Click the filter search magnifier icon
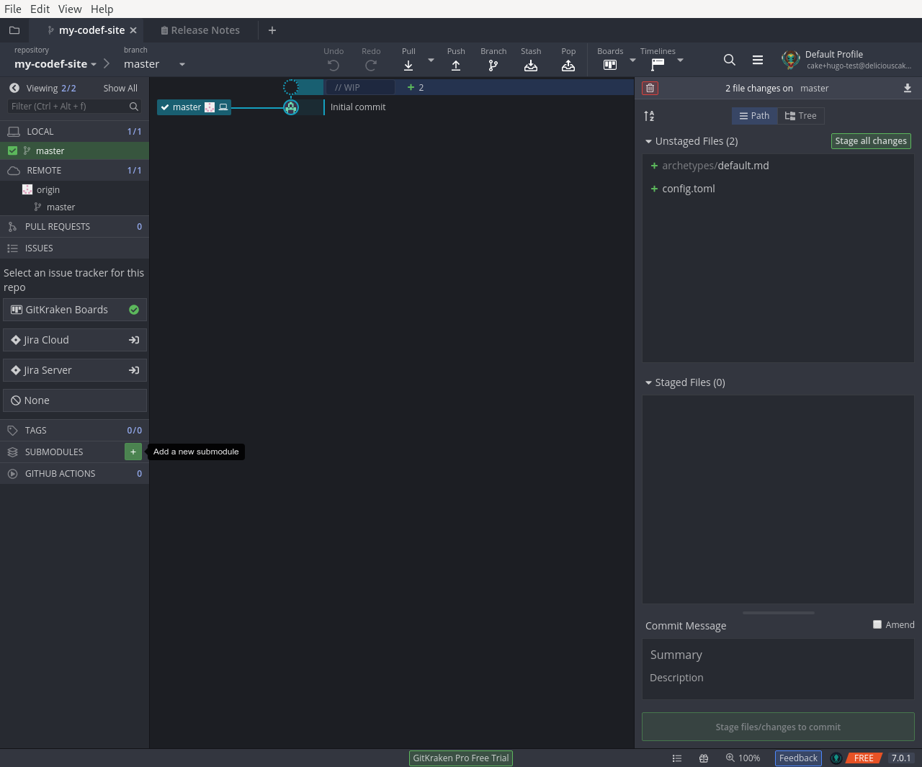Image resolution: width=922 pixels, height=767 pixels. click(134, 106)
